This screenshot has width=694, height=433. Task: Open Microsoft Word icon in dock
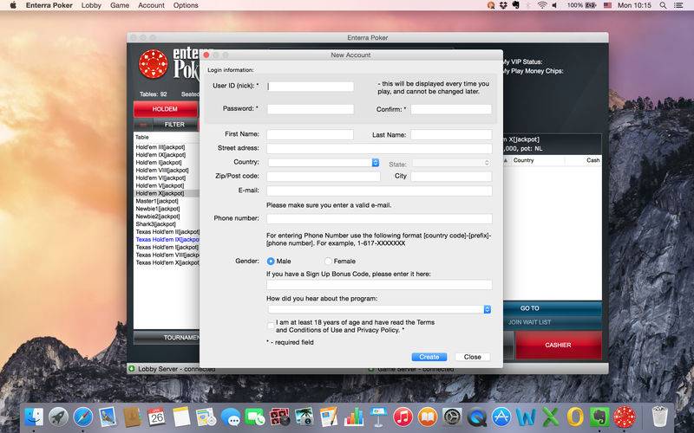click(x=526, y=417)
